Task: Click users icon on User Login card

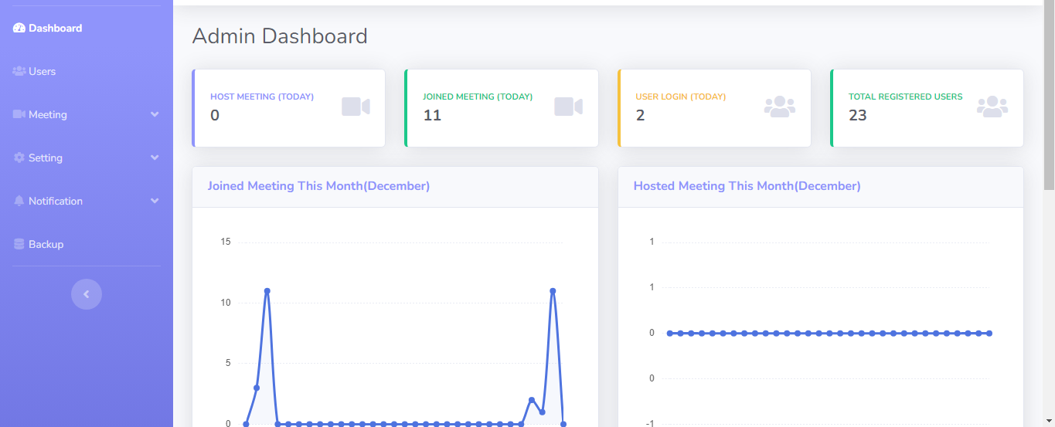Action: [x=779, y=107]
